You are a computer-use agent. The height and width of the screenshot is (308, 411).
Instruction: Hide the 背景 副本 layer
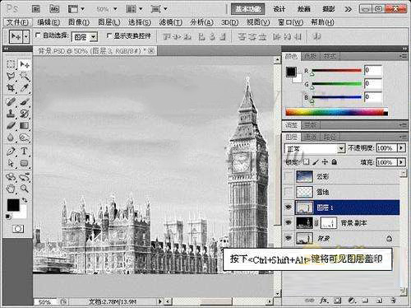pyautogui.click(x=289, y=222)
